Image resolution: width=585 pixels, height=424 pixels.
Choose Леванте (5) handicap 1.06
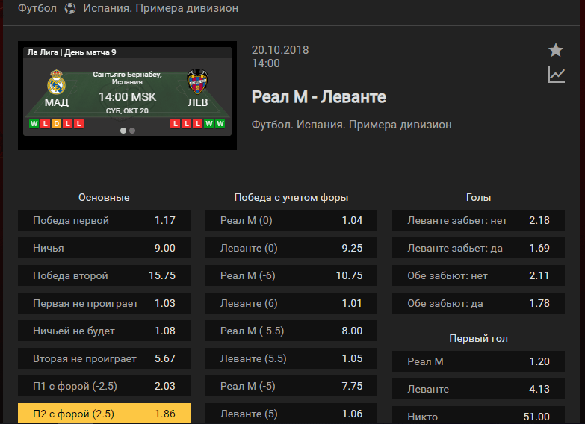tap(291, 414)
